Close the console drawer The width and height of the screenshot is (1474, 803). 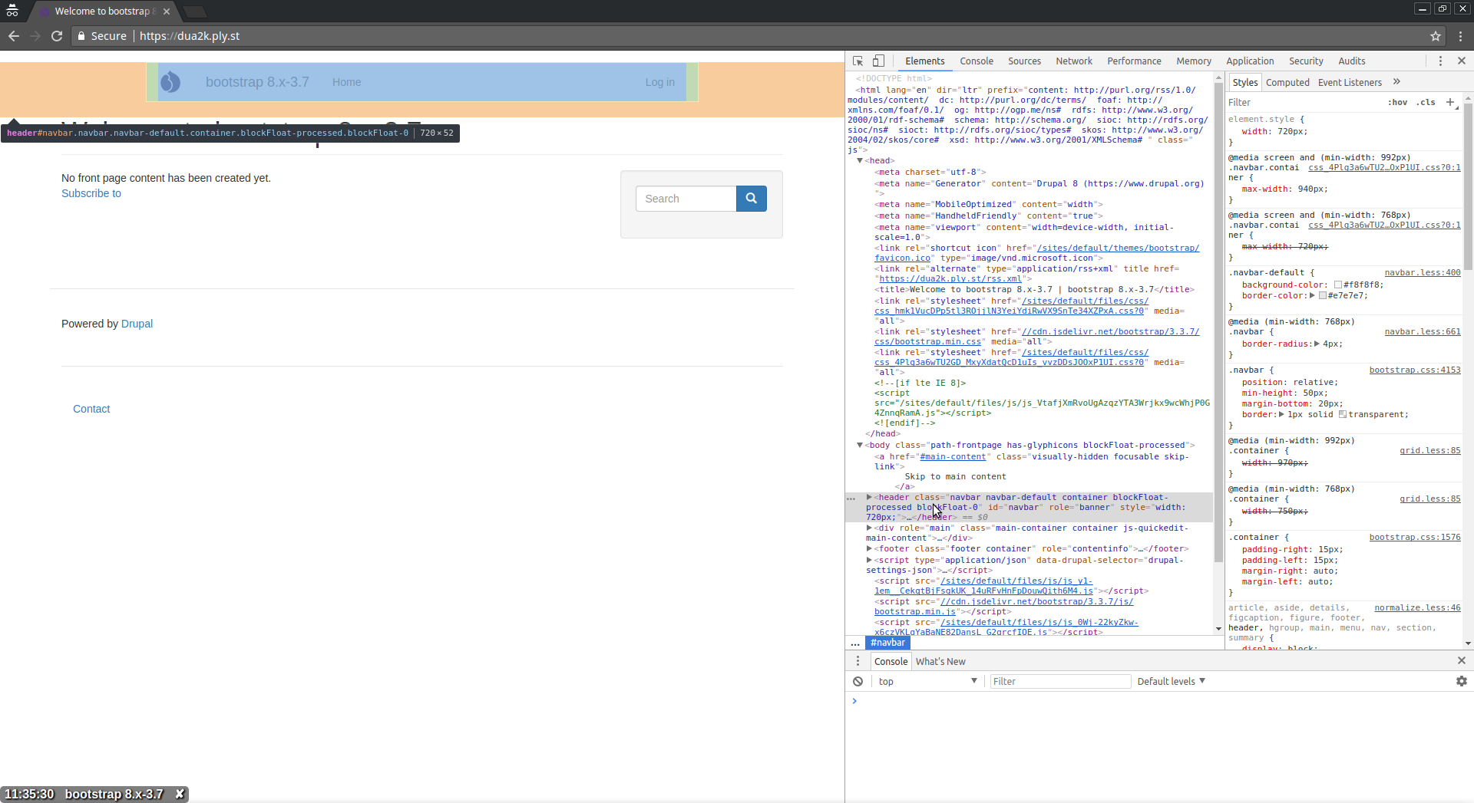(x=1461, y=660)
